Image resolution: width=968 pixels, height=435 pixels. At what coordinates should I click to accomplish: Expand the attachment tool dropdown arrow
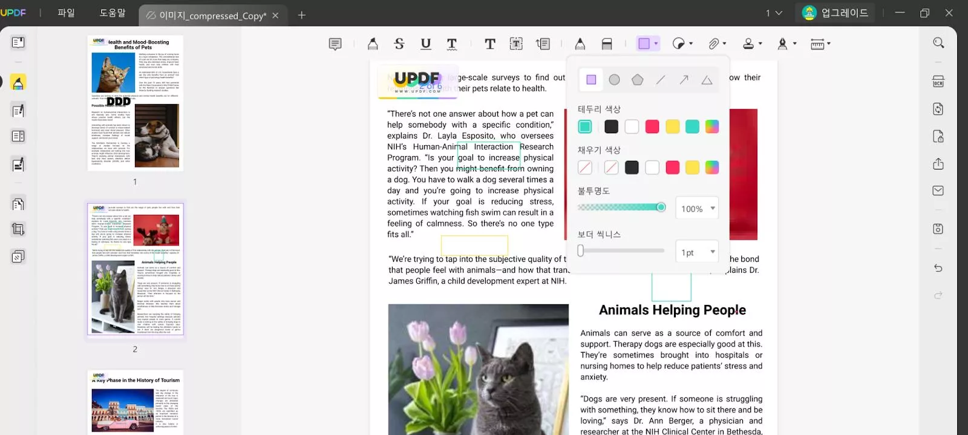pos(724,44)
